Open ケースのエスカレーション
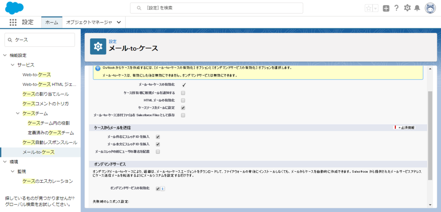Viewport: 441px width, 212px height. (x=47, y=181)
